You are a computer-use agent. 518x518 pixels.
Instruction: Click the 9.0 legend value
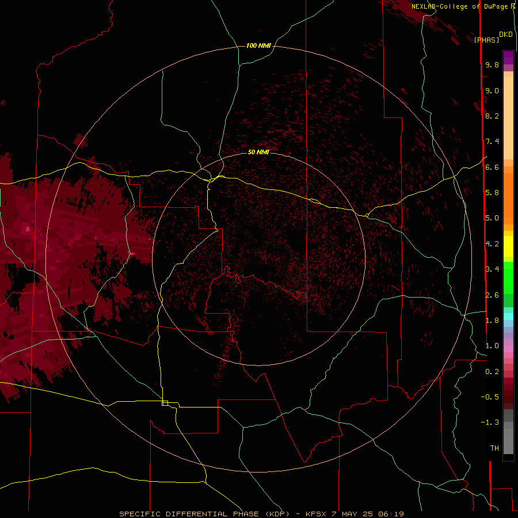492,90
